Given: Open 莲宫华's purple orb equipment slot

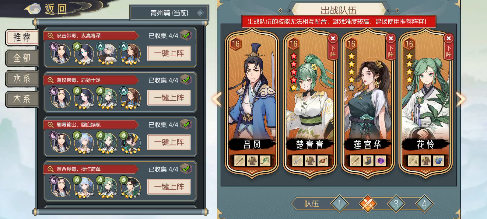Looking at the screenshot, I should pos(380,161).
